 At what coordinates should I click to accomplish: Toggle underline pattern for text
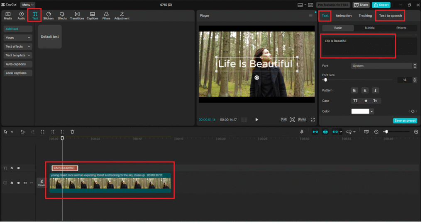pyautogui.click(x=365, y=90)
